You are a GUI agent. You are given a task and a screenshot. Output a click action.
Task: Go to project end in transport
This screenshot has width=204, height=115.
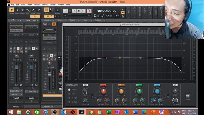click(x=89, y=15)
